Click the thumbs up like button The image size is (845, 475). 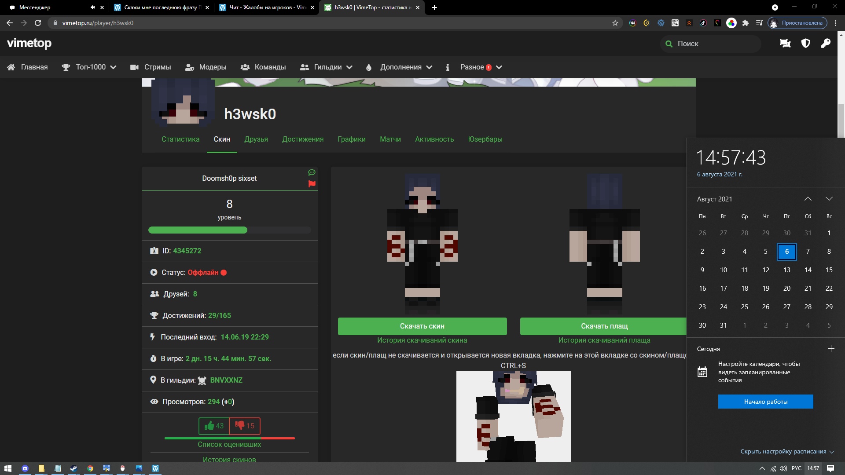[214, 426]
